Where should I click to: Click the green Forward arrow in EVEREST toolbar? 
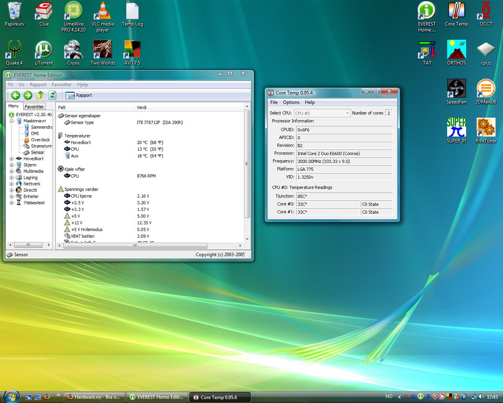pos(28,95)
